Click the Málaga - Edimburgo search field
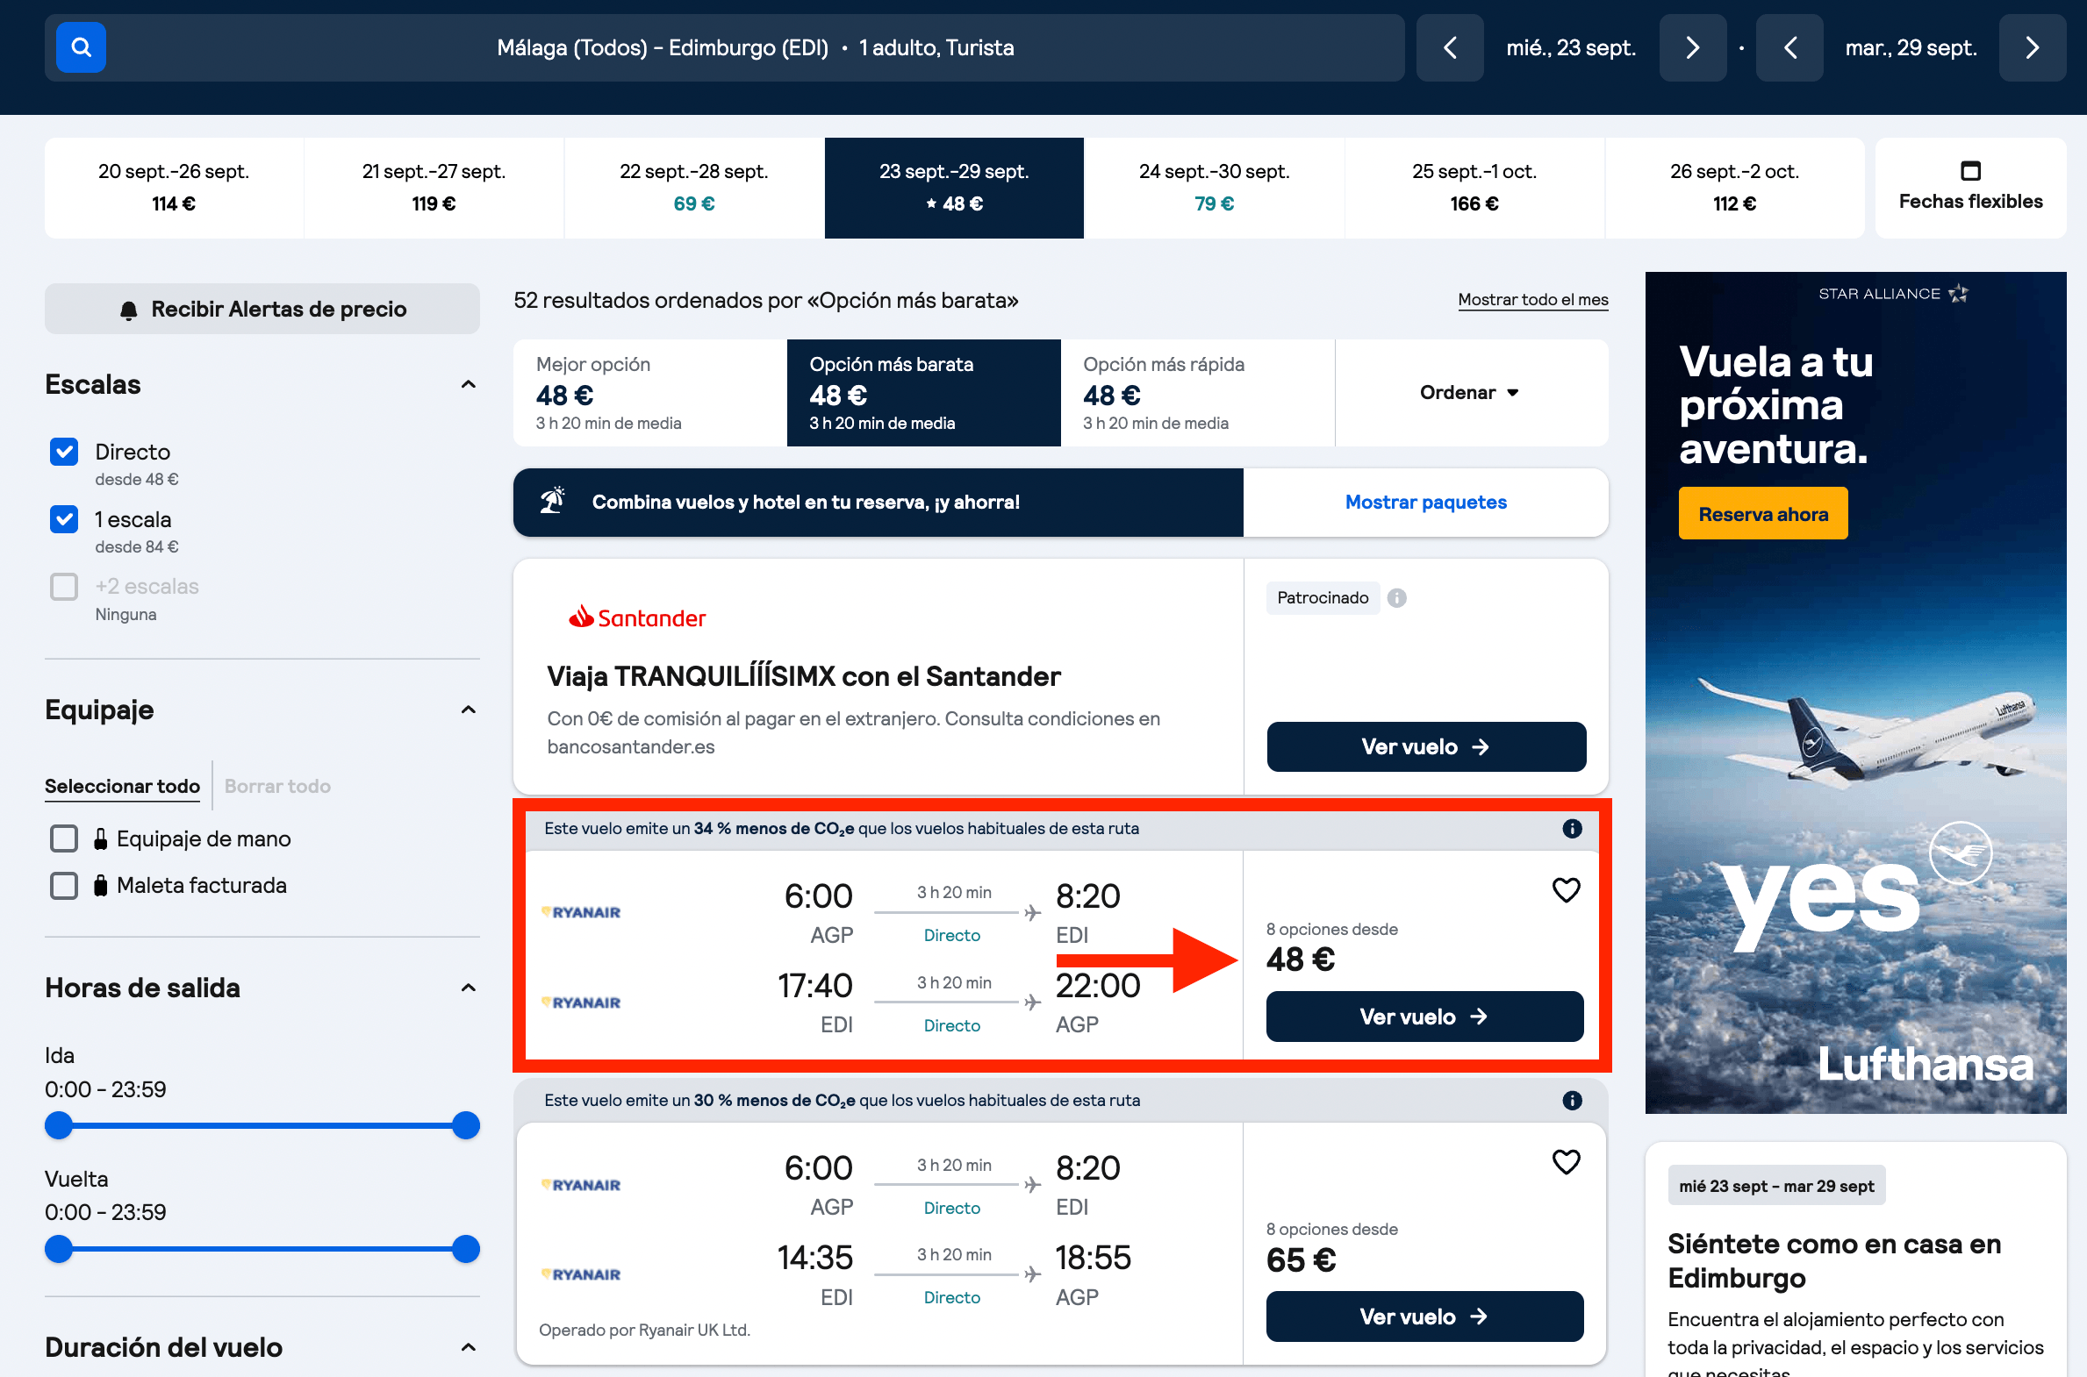This screenshot has width=2087, height=1377. tap(725, 47)
